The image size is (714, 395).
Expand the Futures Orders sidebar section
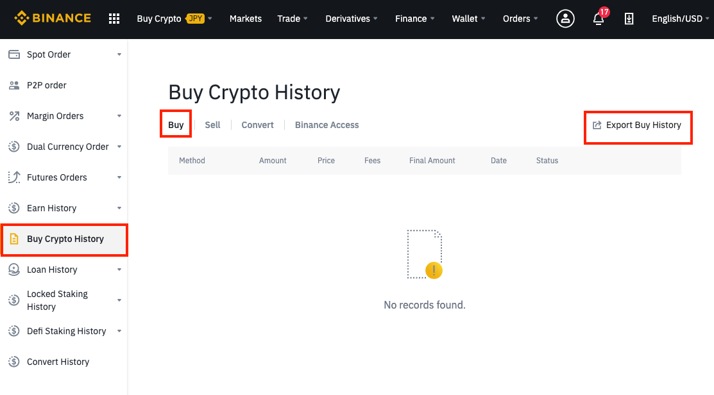65,177
